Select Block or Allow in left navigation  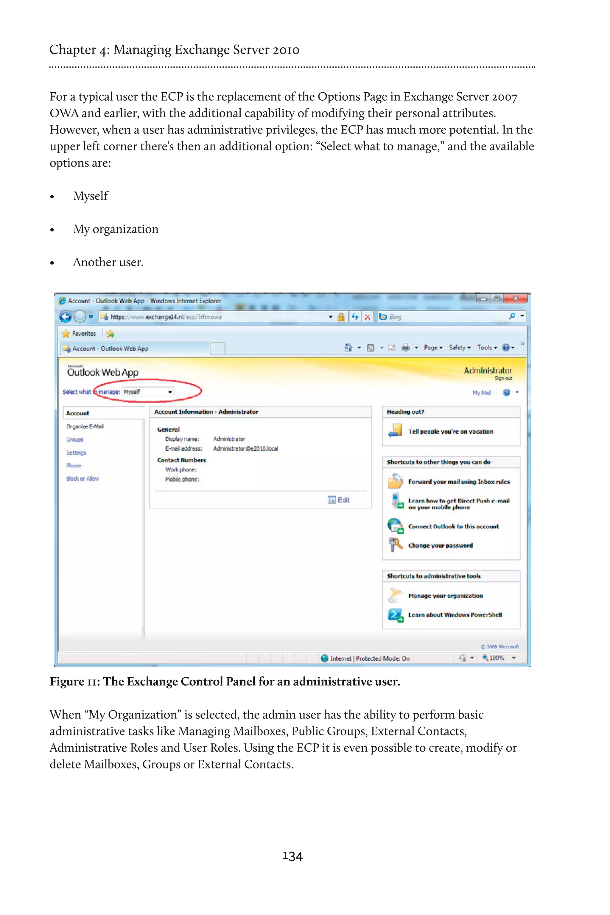click(x=83, y=479)
